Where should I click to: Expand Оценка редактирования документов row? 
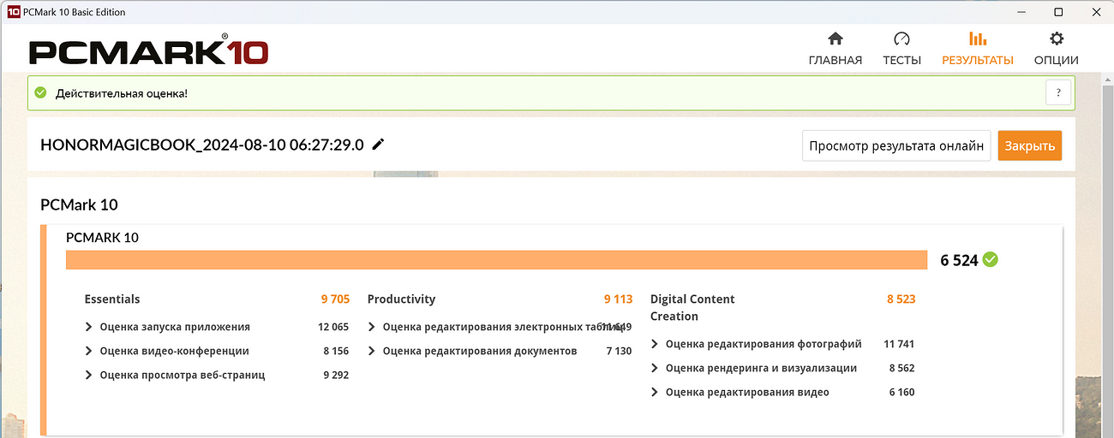coord(372,351)
